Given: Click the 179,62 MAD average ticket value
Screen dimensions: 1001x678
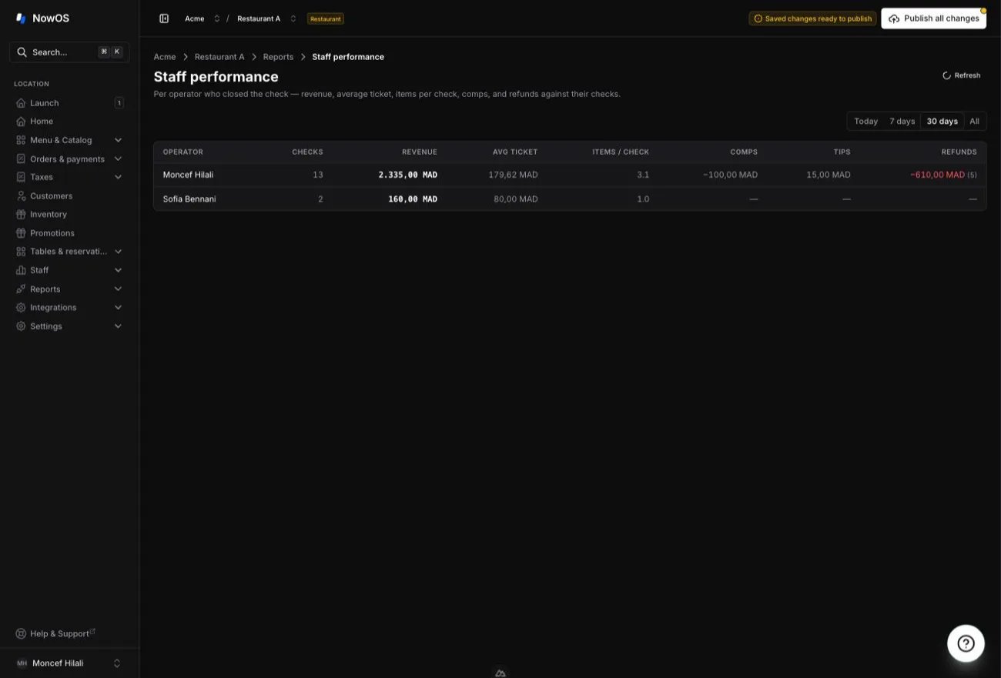Looking at the screenshot, I should pyautogui.click(x=513, y=175).
